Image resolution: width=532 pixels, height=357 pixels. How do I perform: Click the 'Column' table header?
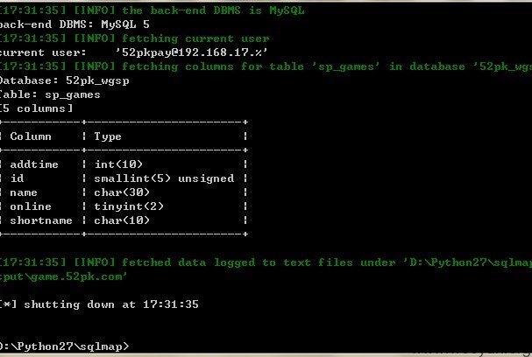[31, 136]
